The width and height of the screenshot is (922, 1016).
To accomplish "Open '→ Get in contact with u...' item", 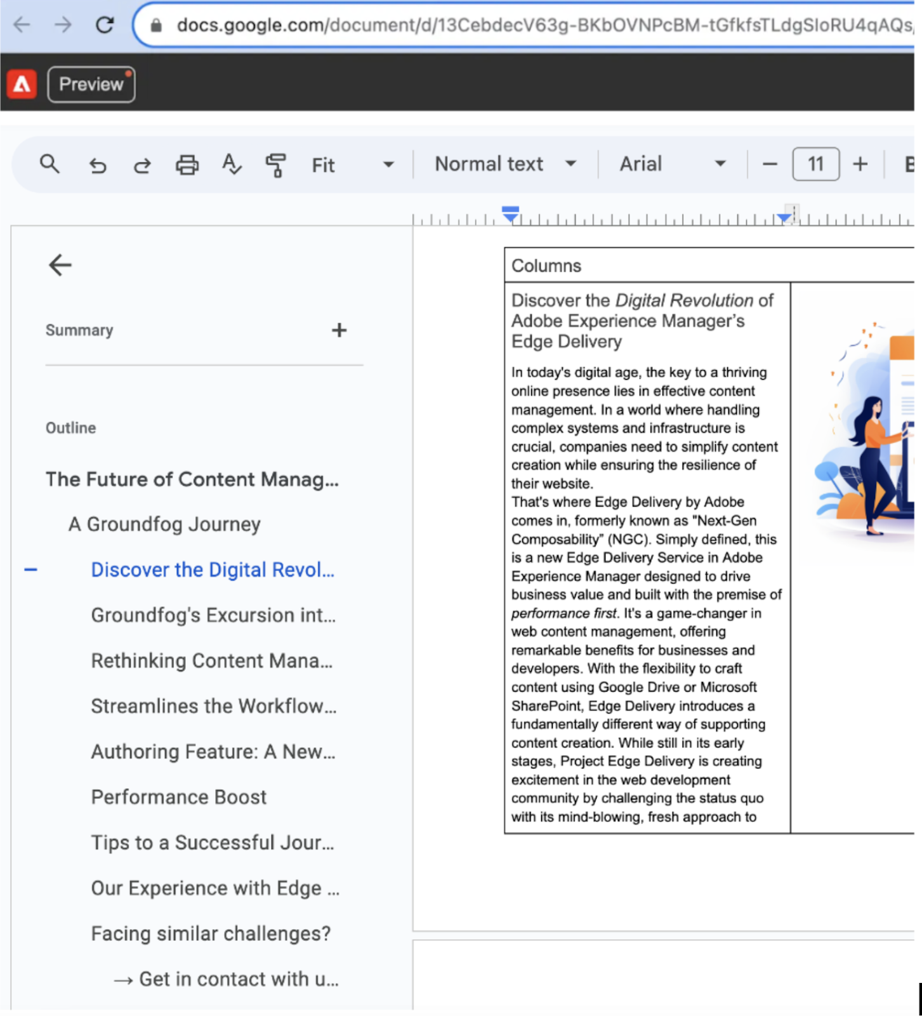I will coord(226,979).
